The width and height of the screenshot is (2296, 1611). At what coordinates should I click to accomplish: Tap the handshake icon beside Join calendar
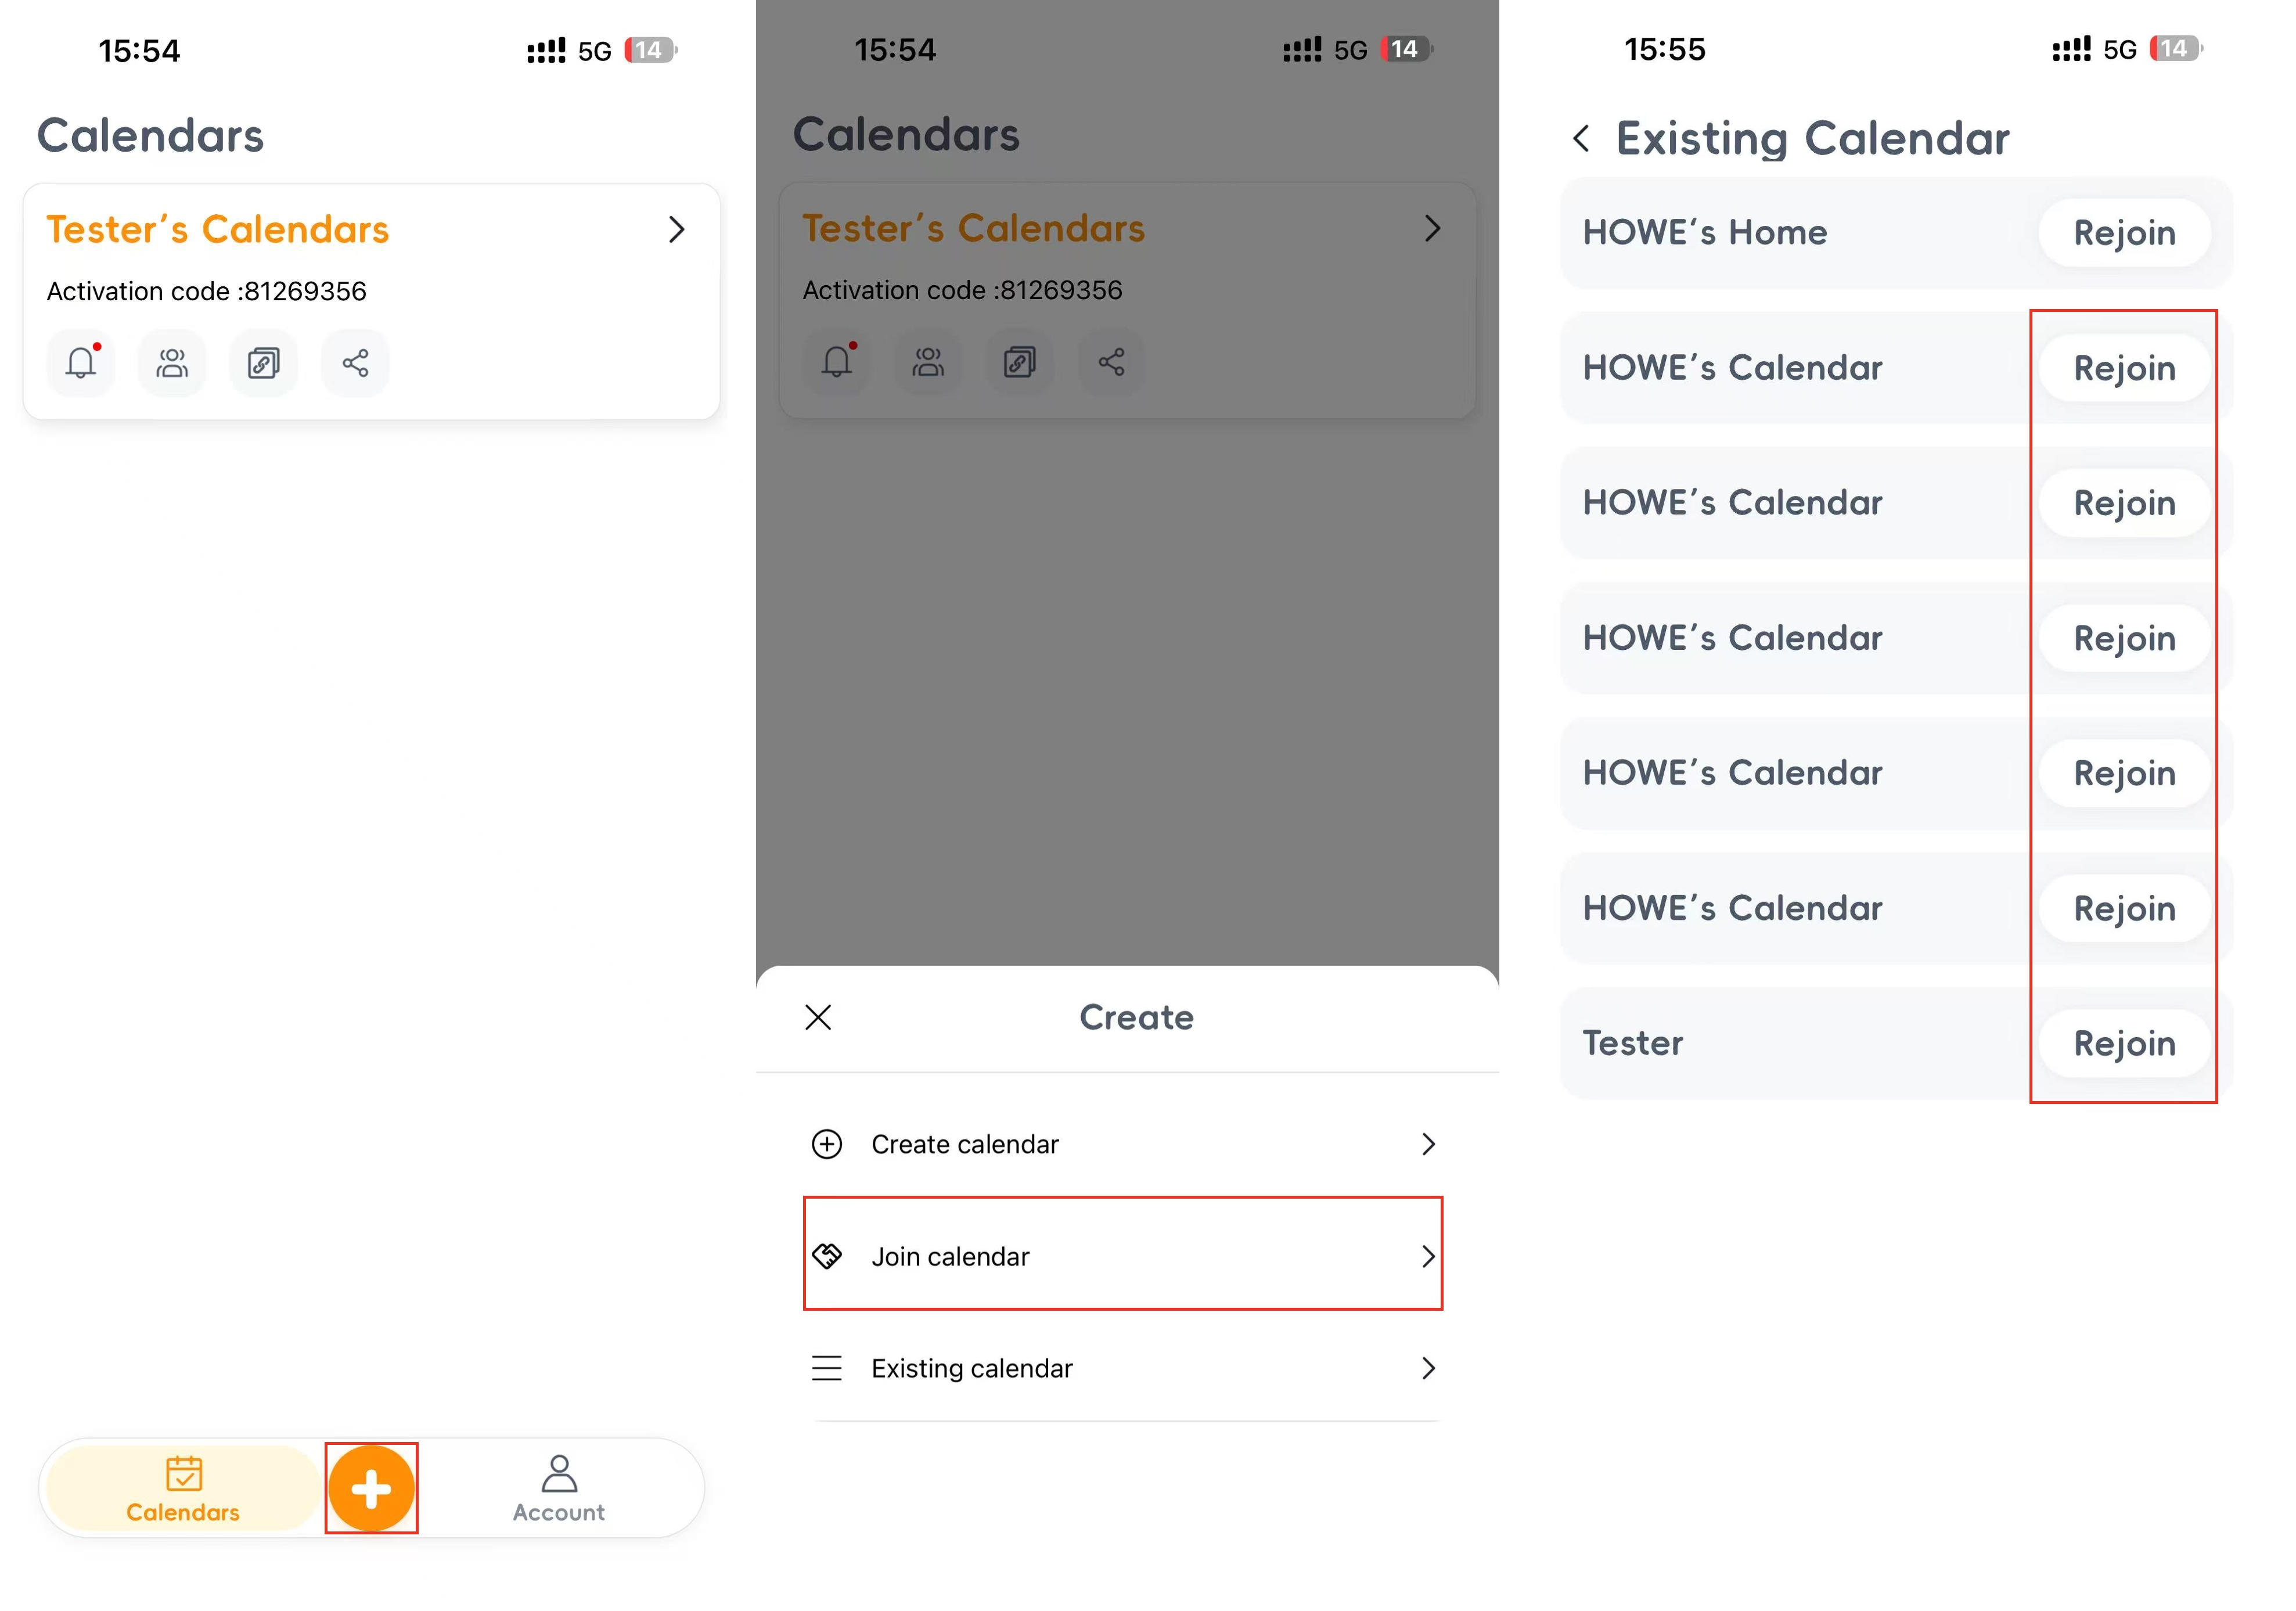coord(827,1256)
